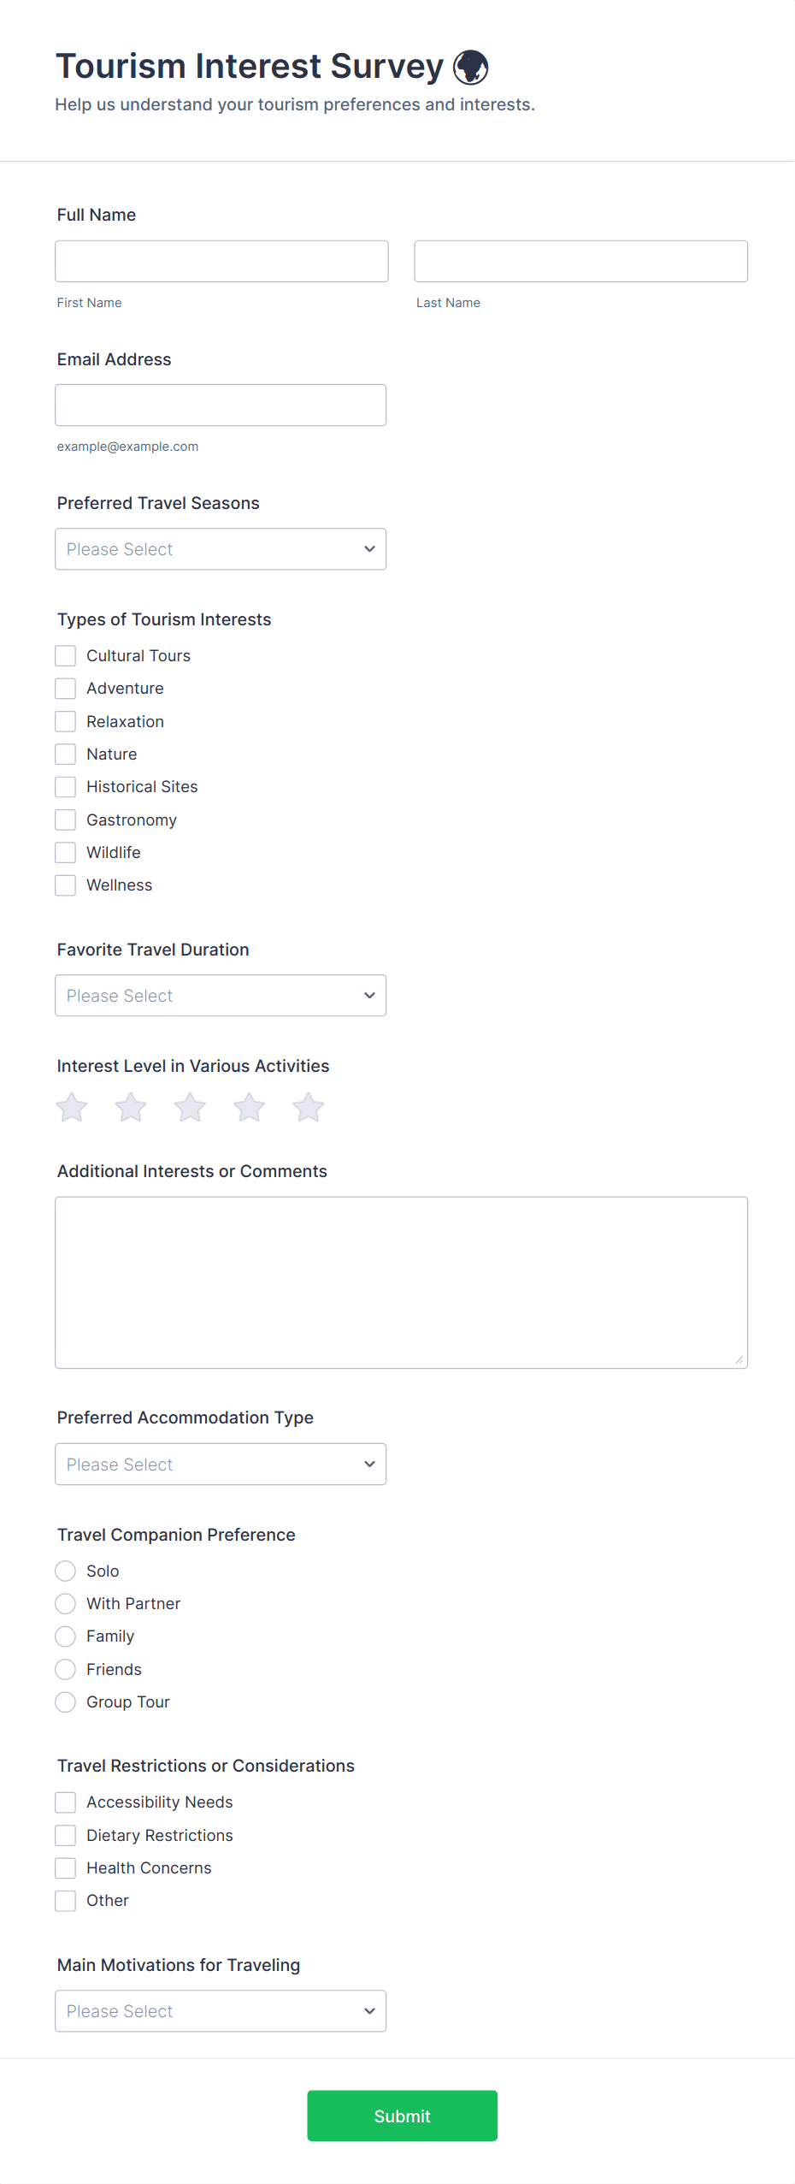Image resolution: width=795 pixels, height=2184 pixels.
Task: Choose the third star rating
Action: 190,1107
